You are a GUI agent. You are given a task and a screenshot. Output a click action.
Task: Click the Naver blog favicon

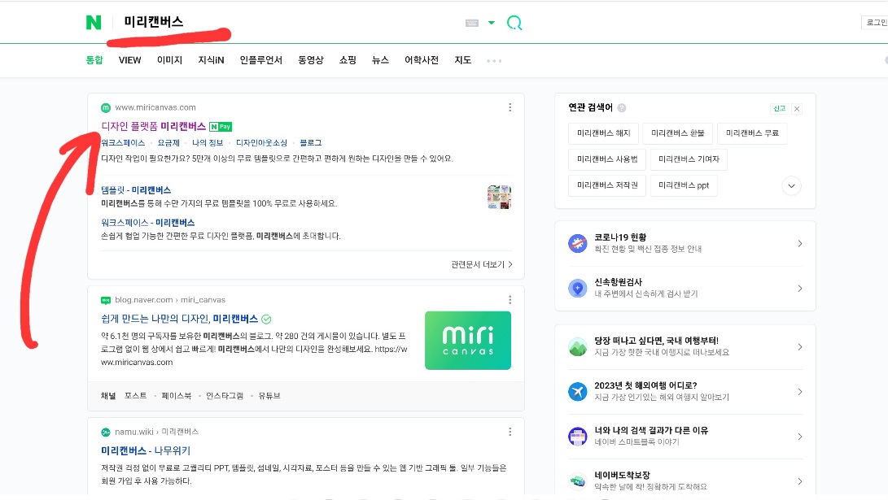pyautogui.click(x=105, y=300)
